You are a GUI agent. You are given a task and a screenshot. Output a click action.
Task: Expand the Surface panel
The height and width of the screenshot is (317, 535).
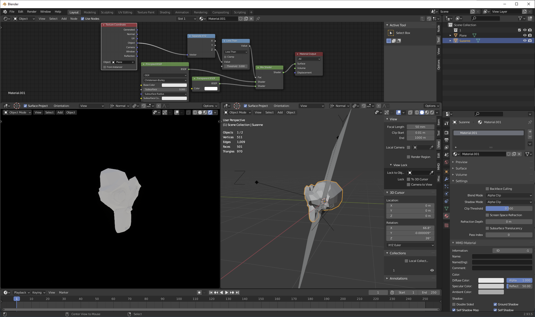(461, 169)
